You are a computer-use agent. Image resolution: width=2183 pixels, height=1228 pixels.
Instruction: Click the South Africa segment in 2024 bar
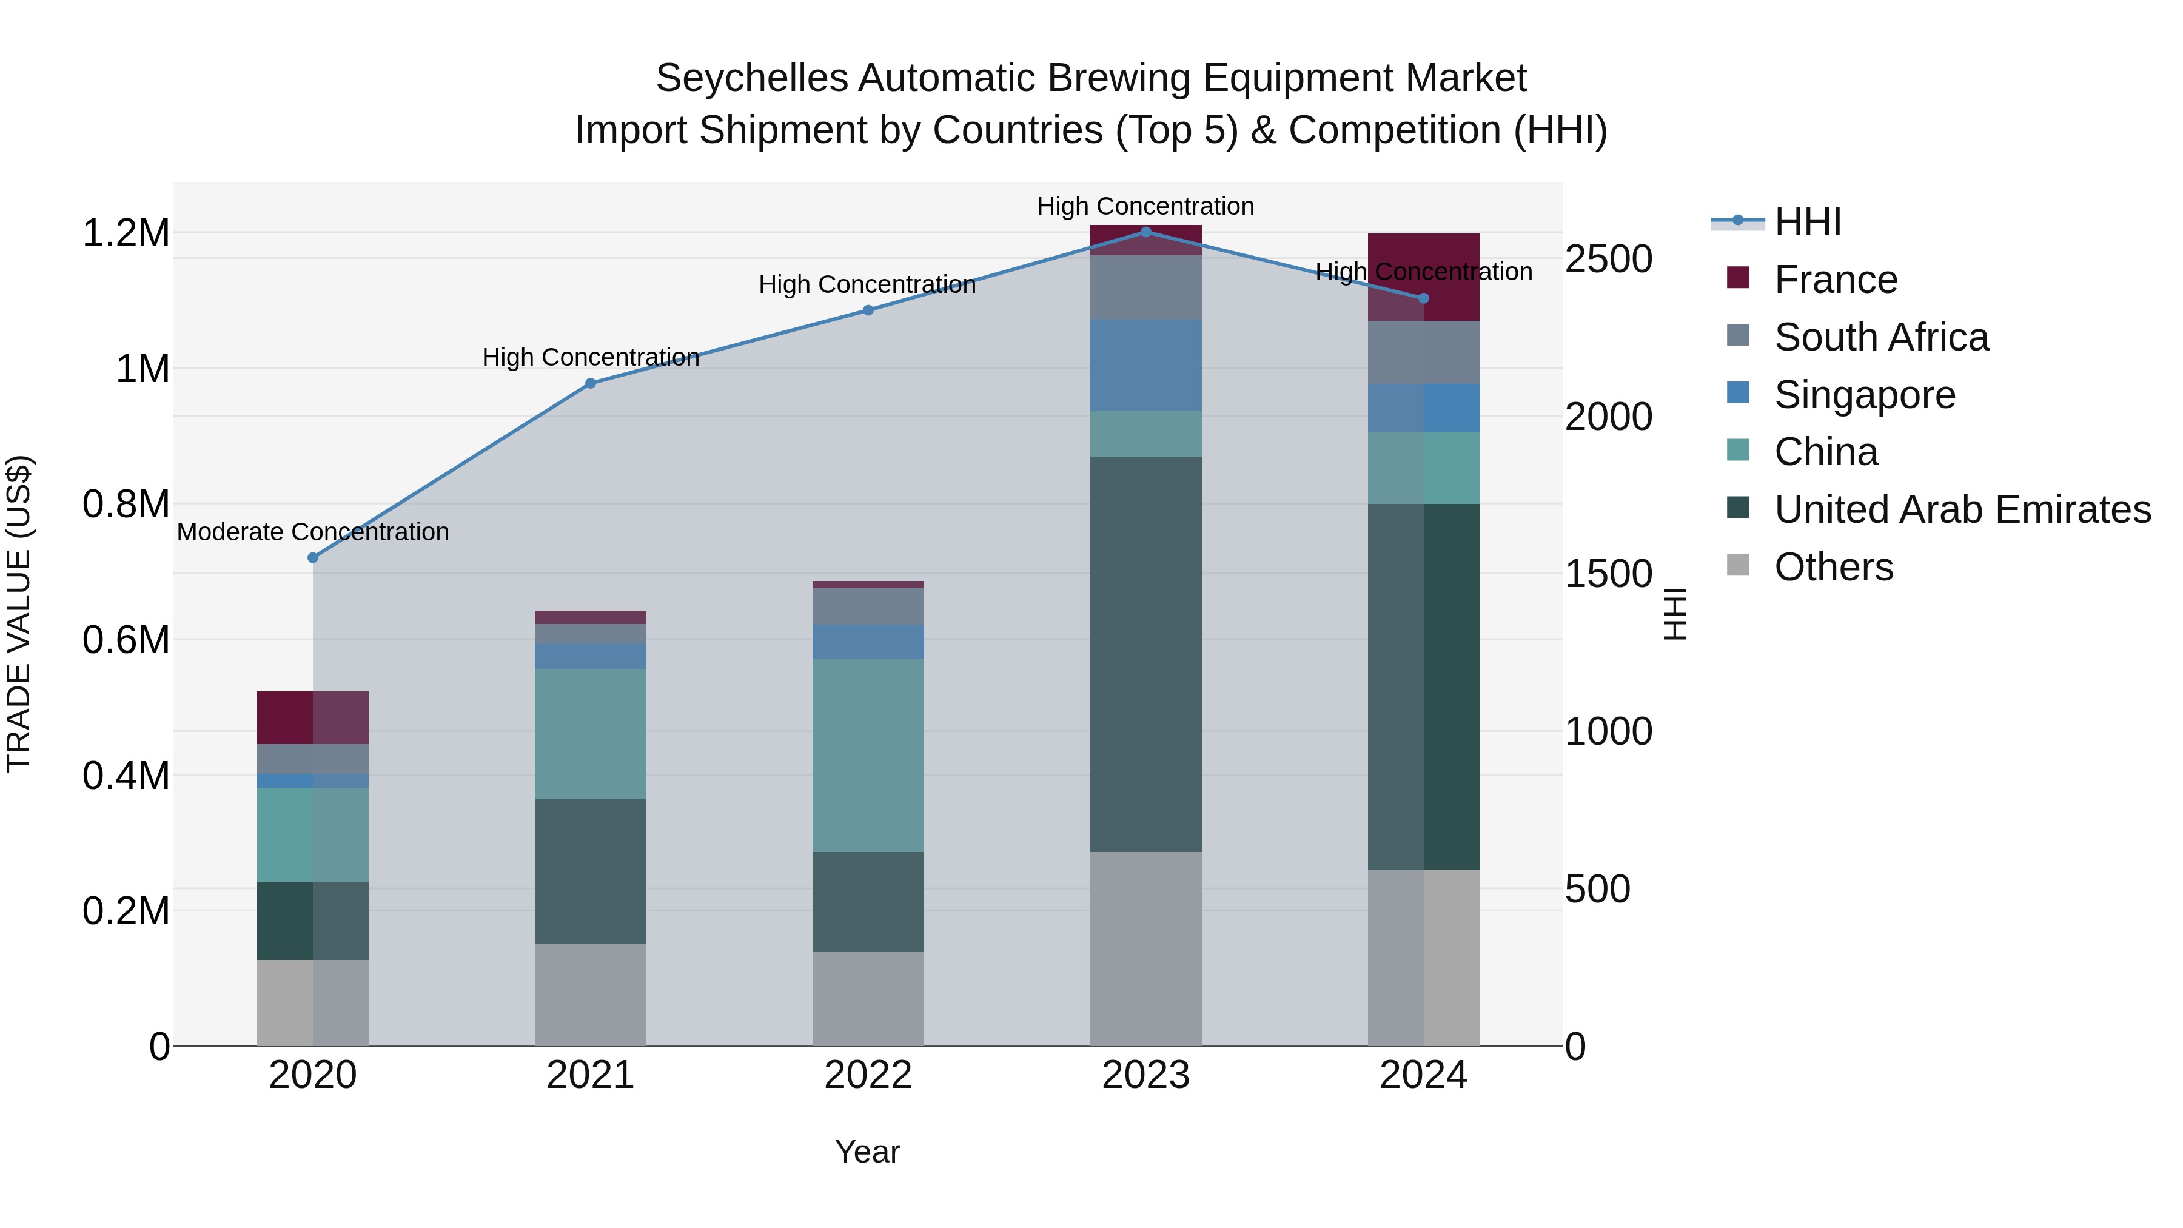[x=1424, y=352]
